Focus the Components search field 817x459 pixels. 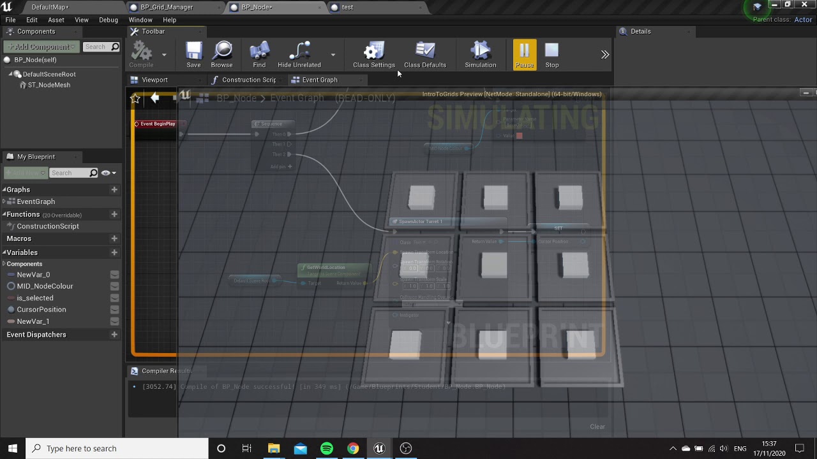101,47
